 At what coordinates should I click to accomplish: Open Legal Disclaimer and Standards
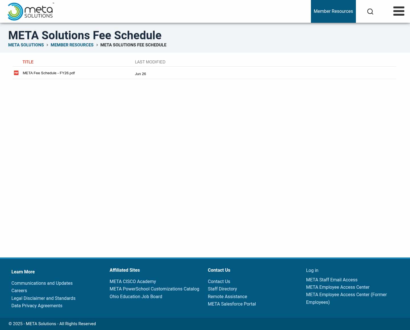[x=43, y=298]
